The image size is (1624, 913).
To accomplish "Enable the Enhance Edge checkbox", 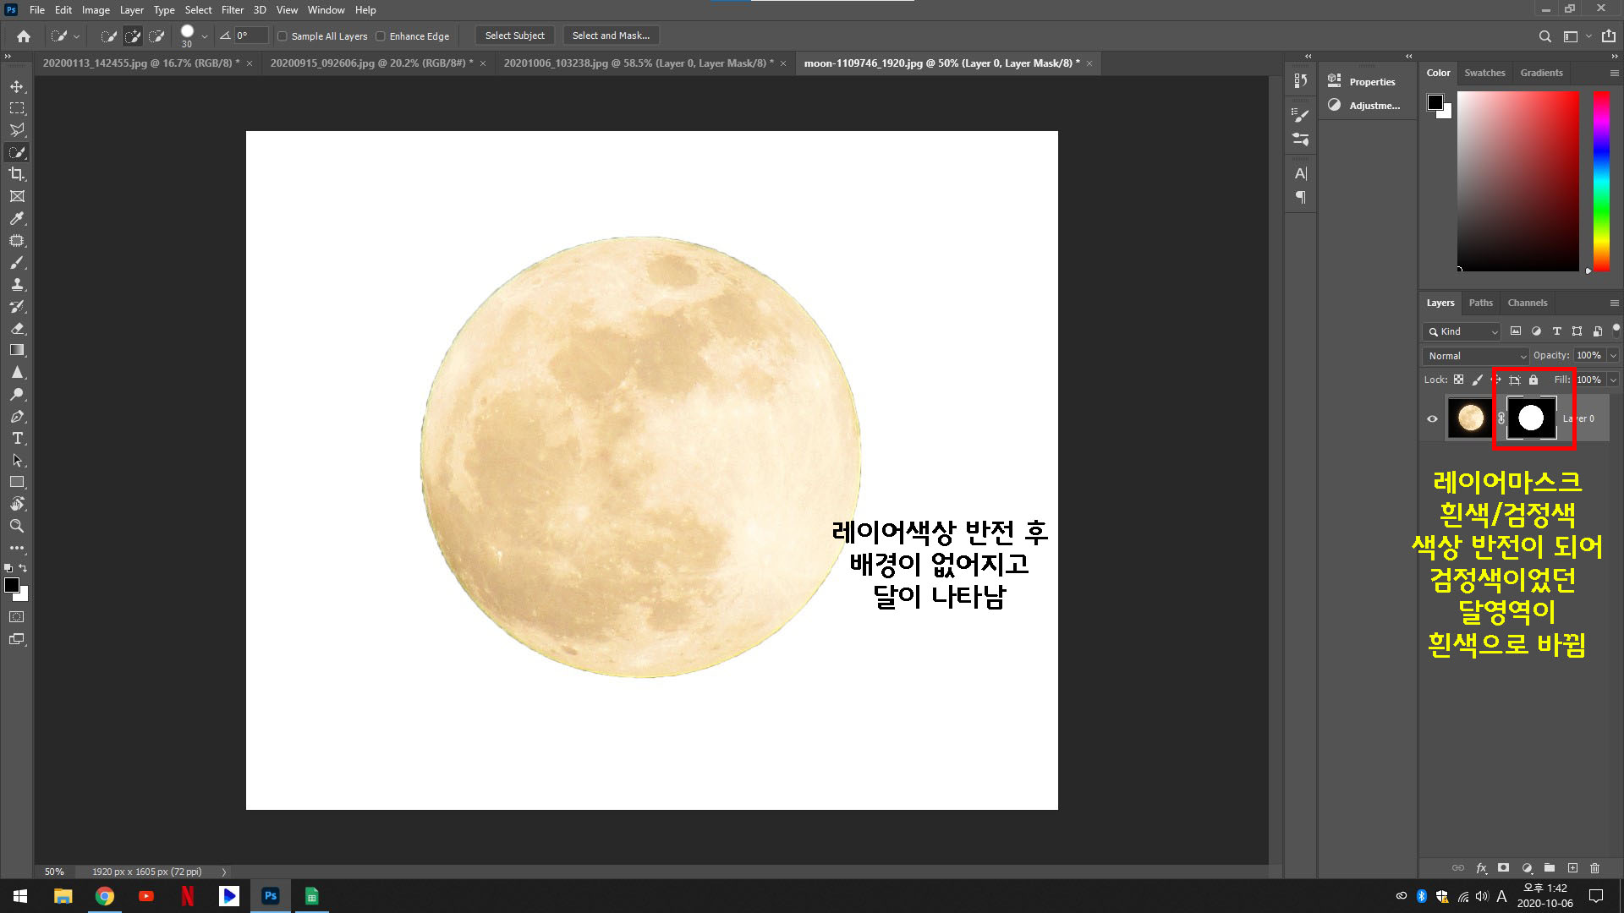I will (x=381, y=36).
